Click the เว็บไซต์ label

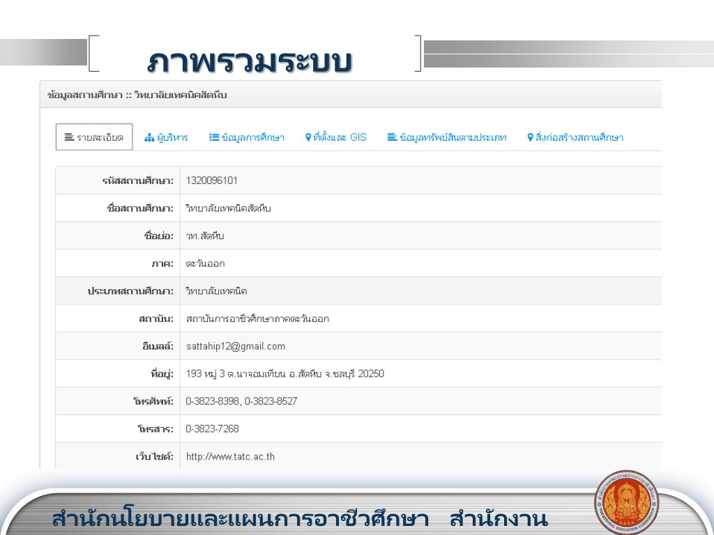point(155,457)
